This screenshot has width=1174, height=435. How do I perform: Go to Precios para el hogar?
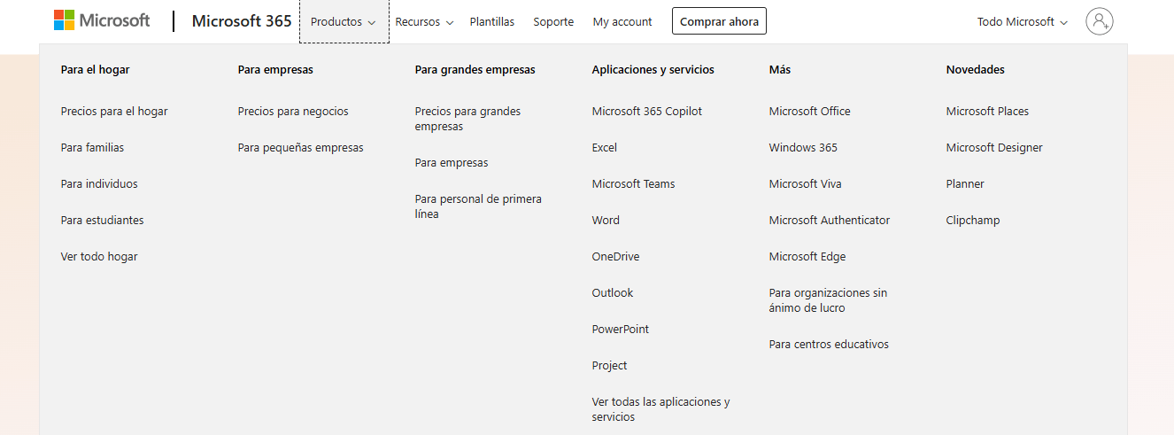tap(114, 112)
